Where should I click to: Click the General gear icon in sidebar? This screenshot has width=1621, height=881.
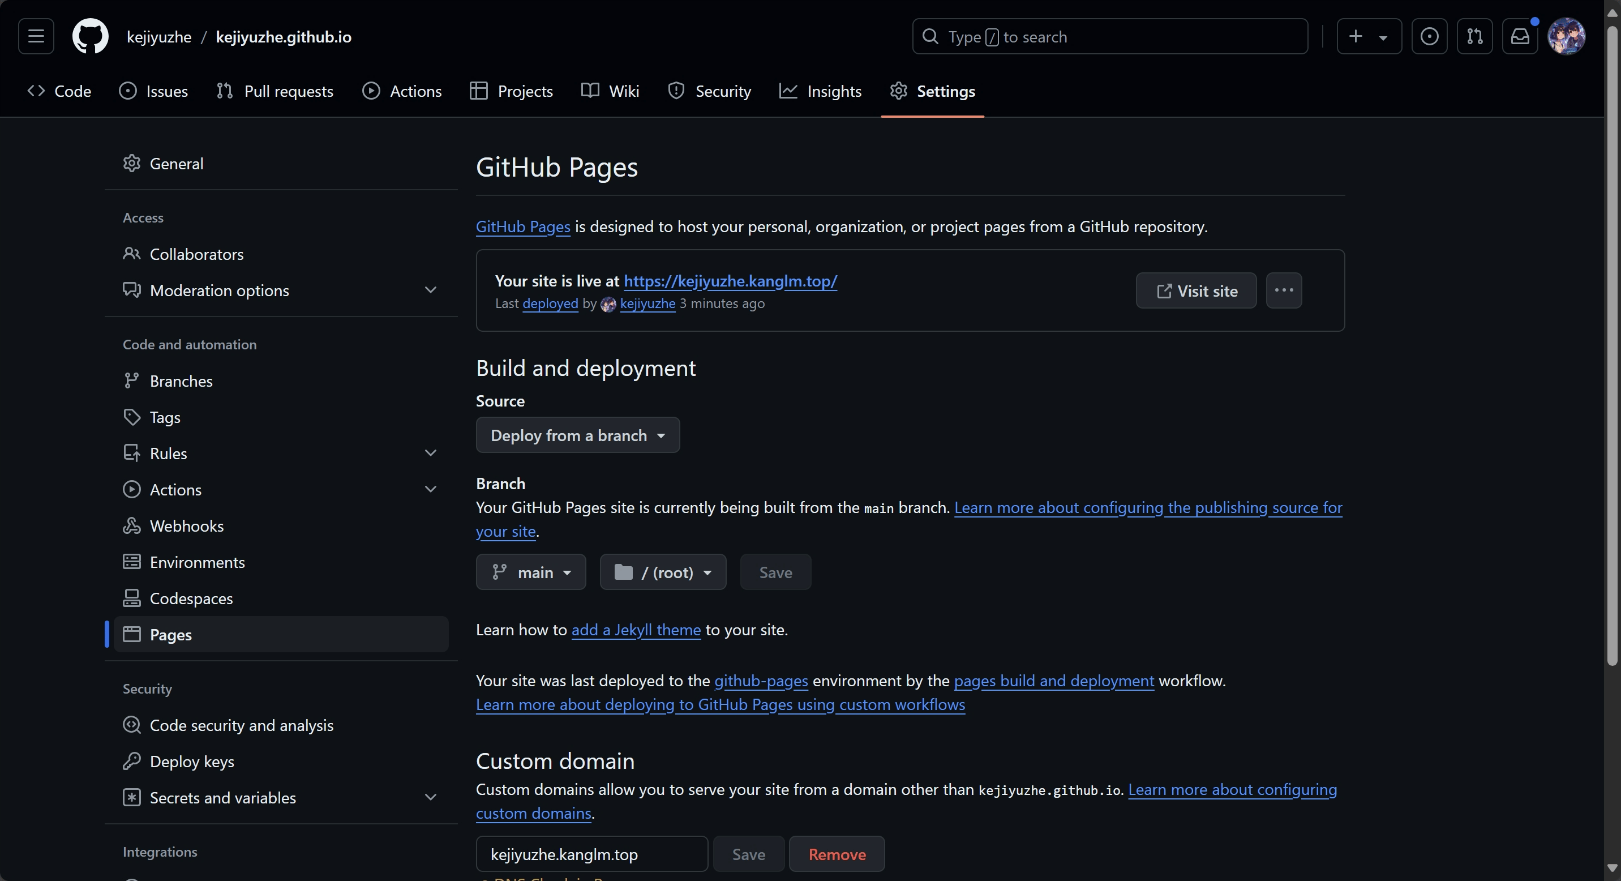point(131,164)
